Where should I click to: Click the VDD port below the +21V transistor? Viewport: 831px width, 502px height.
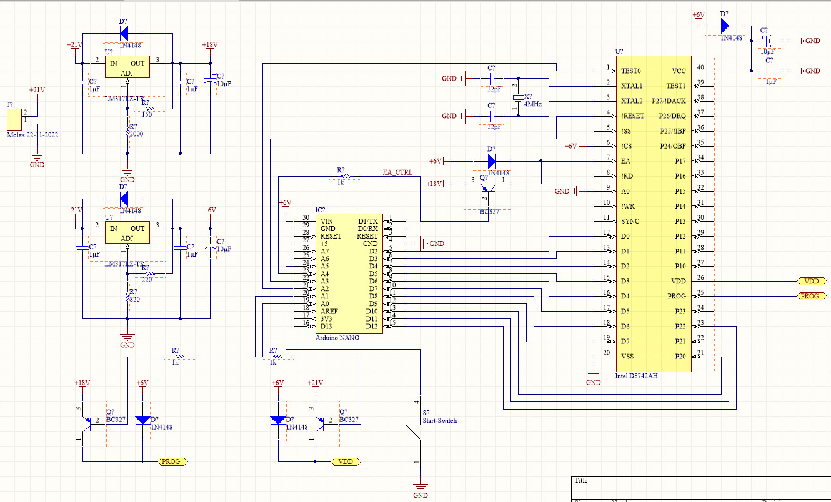pyautogui.click(x=346, y=462)
